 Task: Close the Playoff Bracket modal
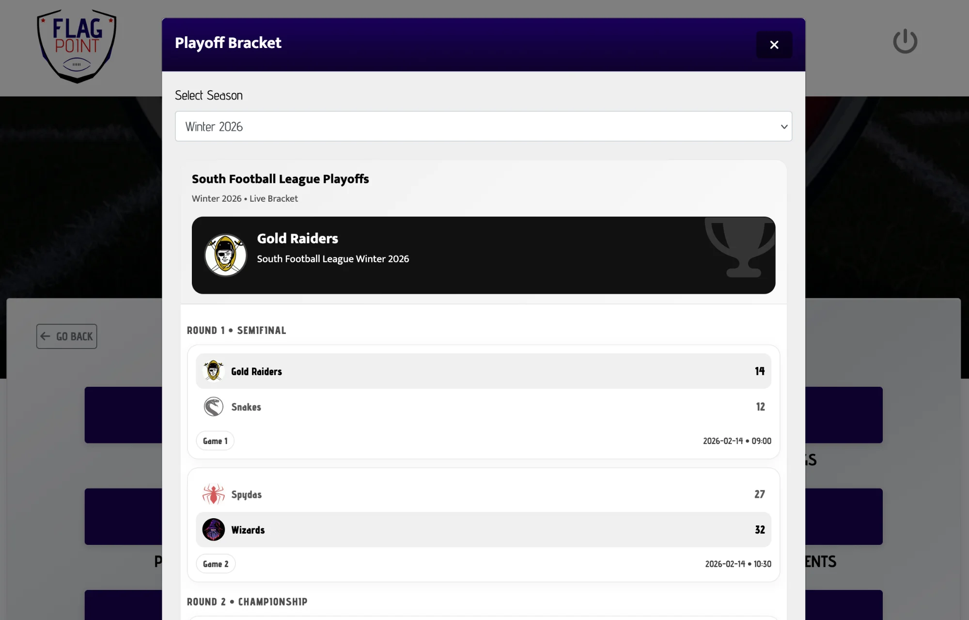[774, 45]
